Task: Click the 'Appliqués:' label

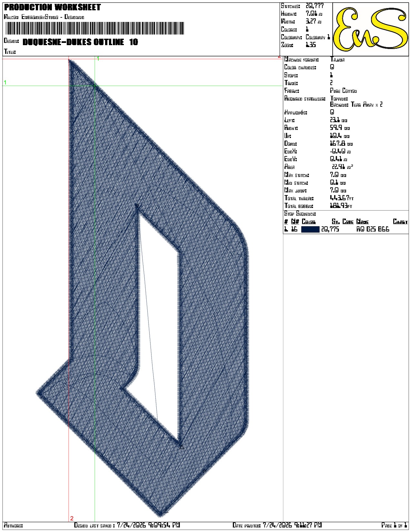Action: (296, 112)
